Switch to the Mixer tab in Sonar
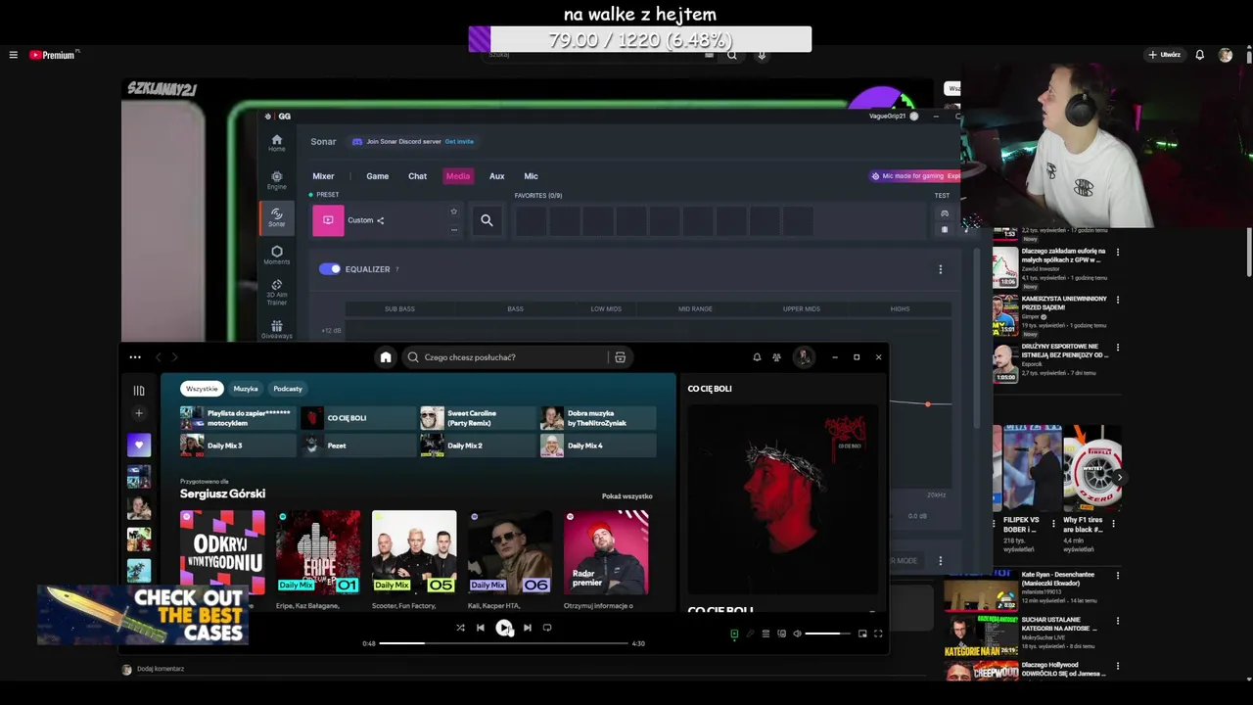The image size is (1253, 705). tap(323, 176)
